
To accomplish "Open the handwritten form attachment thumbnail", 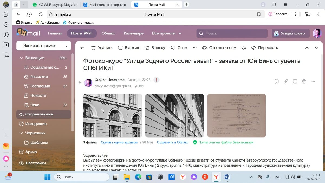I will pyautogui.click(x=236, y=115).
